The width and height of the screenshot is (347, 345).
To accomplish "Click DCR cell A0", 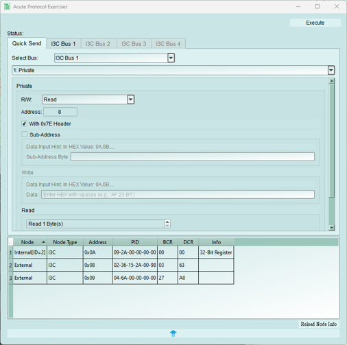I will [189, 278].
